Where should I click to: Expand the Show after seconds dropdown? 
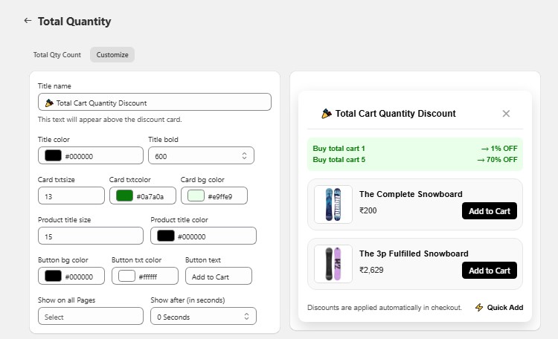click(x=202, y=317)
